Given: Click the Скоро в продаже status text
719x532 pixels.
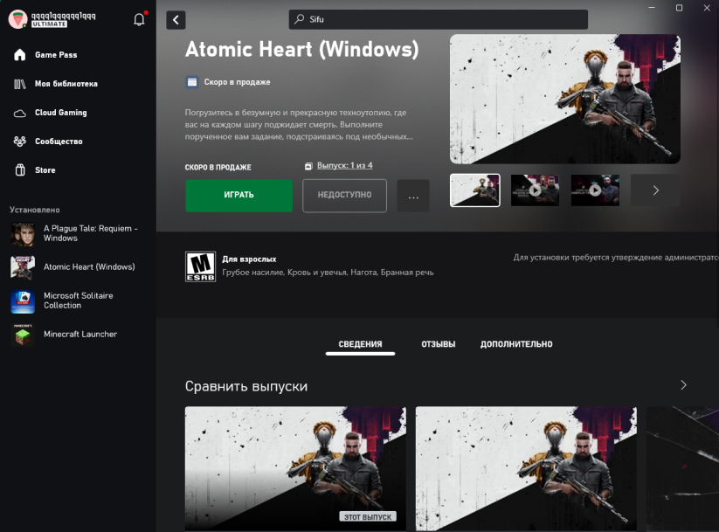Looking at the screenshot, I should click(x=237, y=82).
